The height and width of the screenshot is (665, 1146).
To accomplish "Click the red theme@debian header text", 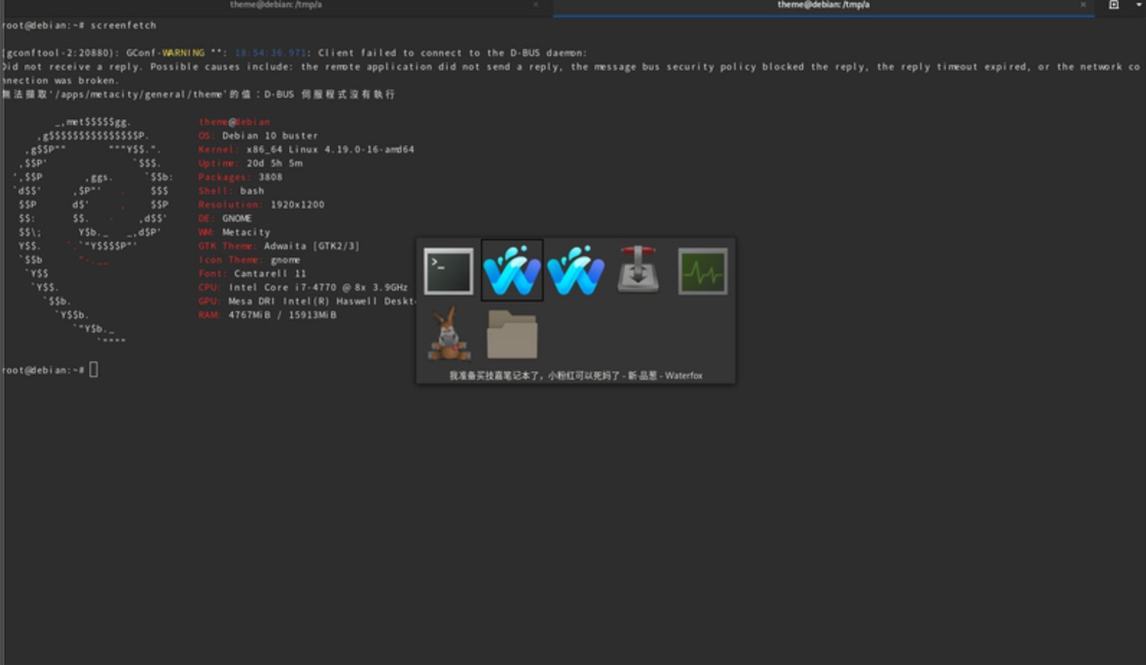I will pyautogui.click(x=234, y=122).
